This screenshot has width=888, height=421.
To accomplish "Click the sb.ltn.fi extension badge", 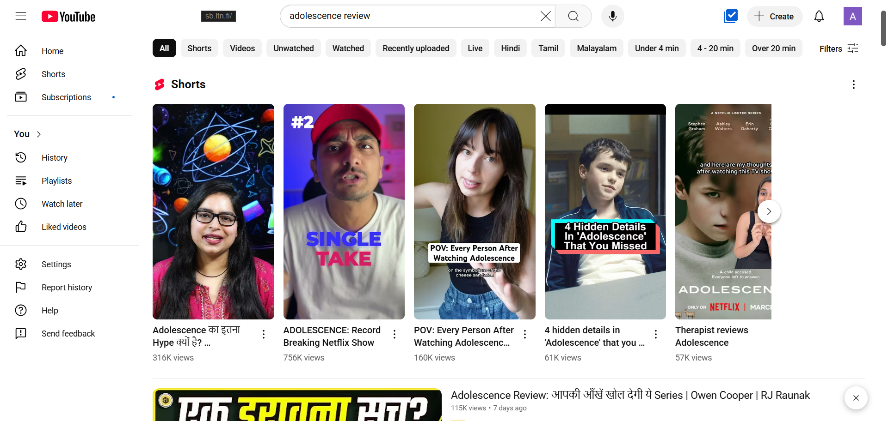I will 219,16.
